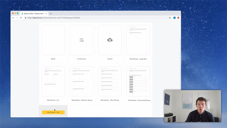Image resolution: width=227 pixels, height=128 pixels.
Task: Click the yellow Worksheet - Mix button
Action: (x=53, y=112)
